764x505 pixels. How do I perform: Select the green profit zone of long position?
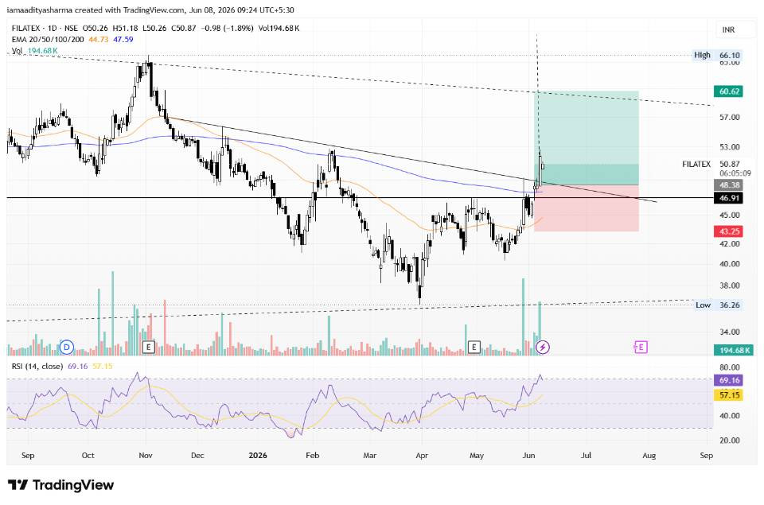[x=587, y=138]
